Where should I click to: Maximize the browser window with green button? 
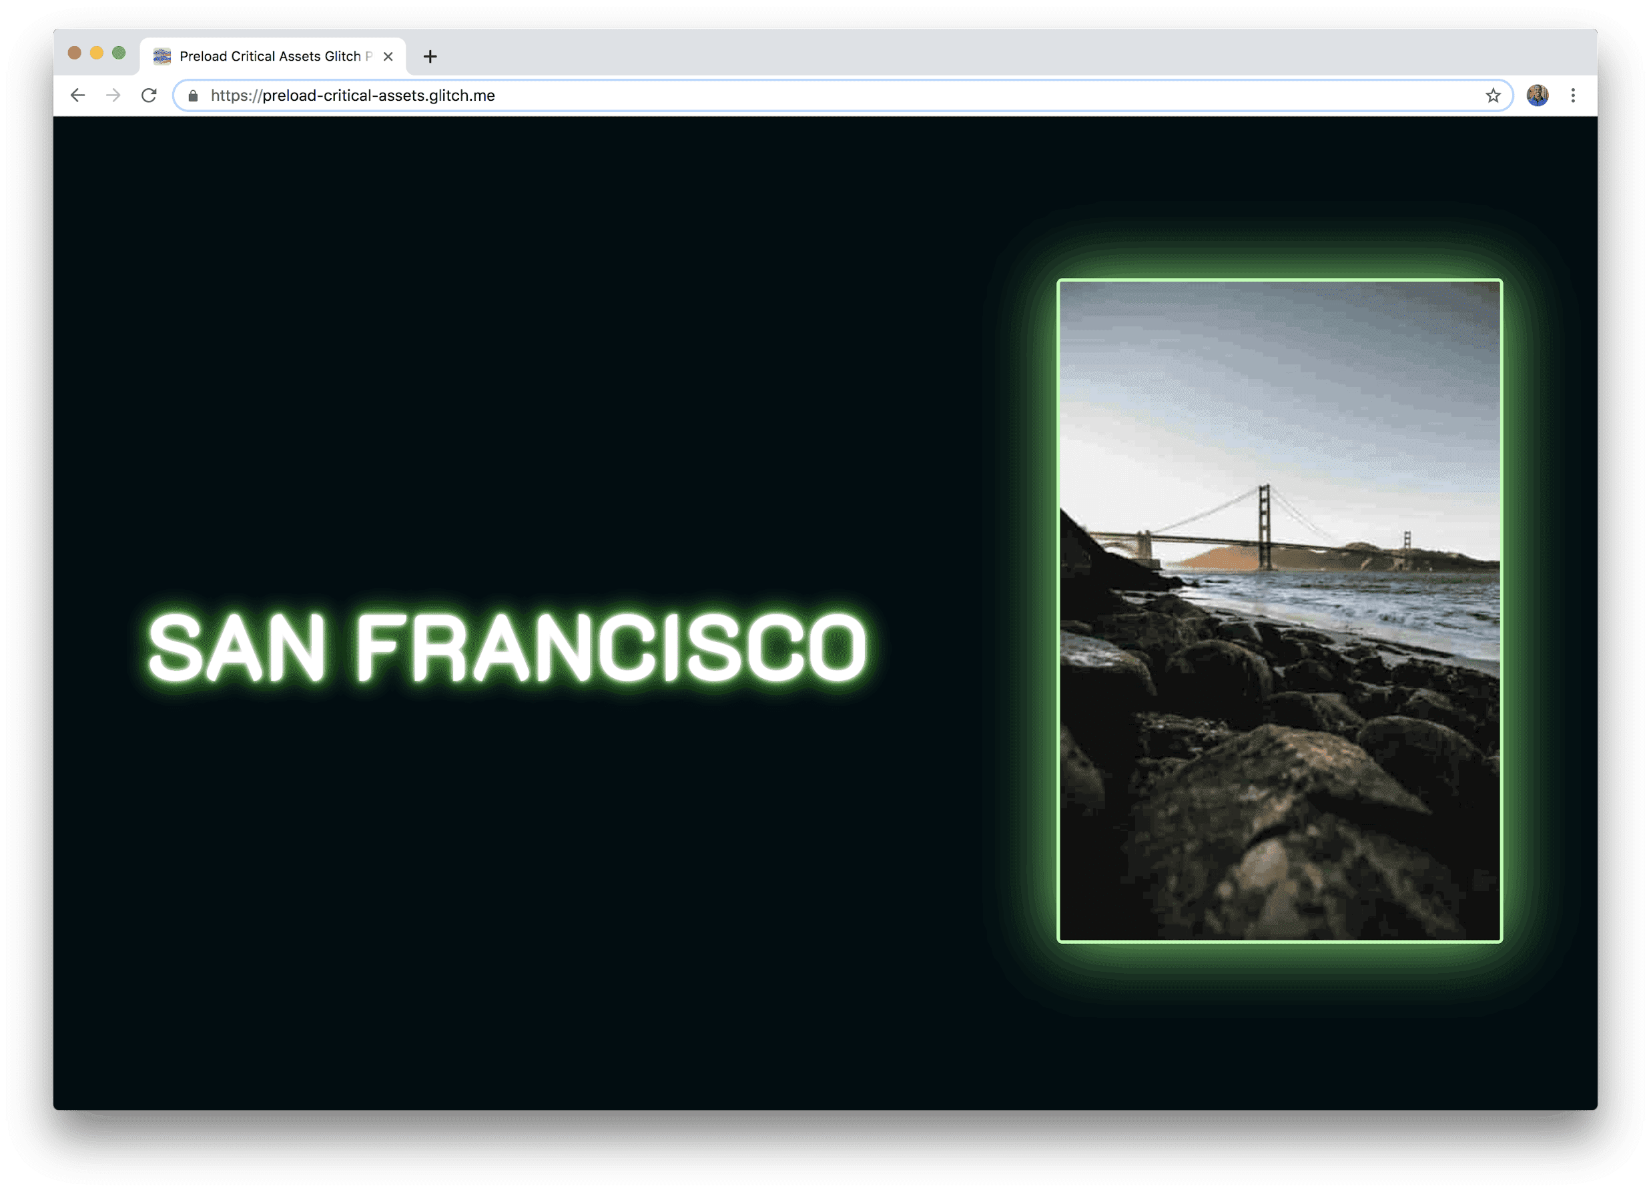point(119,53)
